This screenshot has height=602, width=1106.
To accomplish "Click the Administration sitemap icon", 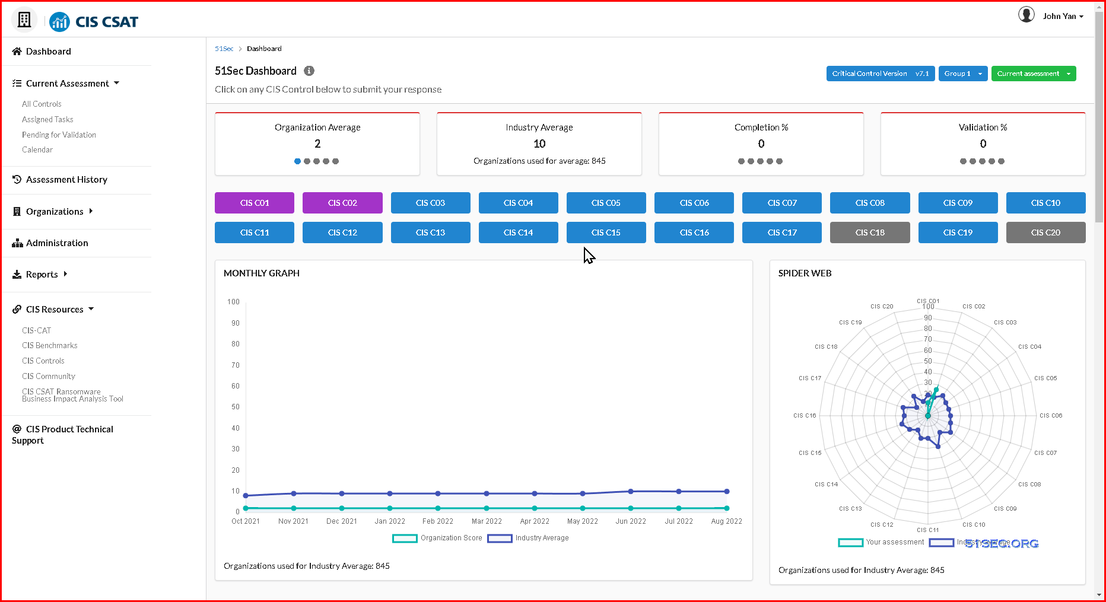I will 17,243.
